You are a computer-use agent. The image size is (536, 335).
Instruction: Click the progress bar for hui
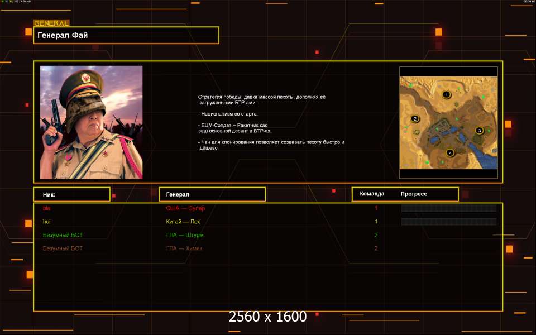click(448, 222)
